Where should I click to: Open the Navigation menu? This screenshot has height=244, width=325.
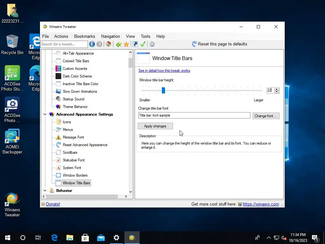(110, 36)
